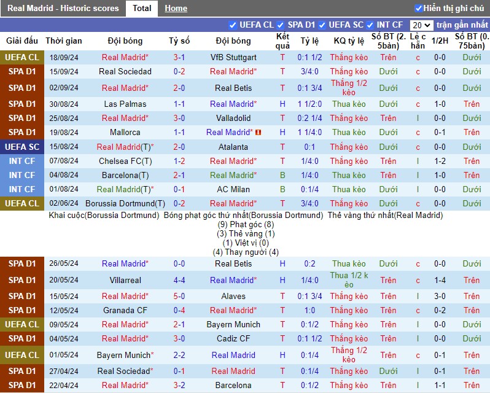Open Valladolid team link
Viewport: 490px width, 393px height.
(x=233, y=118)
